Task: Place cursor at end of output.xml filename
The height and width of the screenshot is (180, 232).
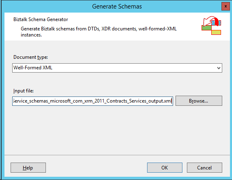Action: pos(171,101)
